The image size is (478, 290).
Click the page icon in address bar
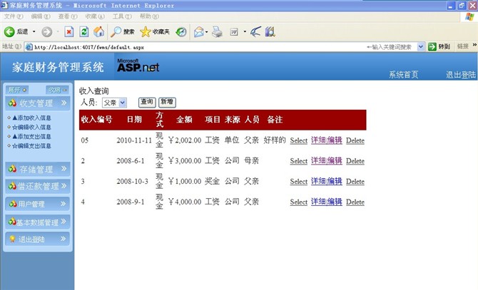(x=29, y=47)
